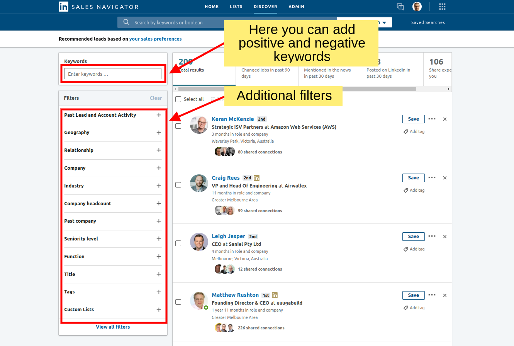514x346 pixels.
Task: Save Matthew Rushton as lead
Action: point(413,295)
